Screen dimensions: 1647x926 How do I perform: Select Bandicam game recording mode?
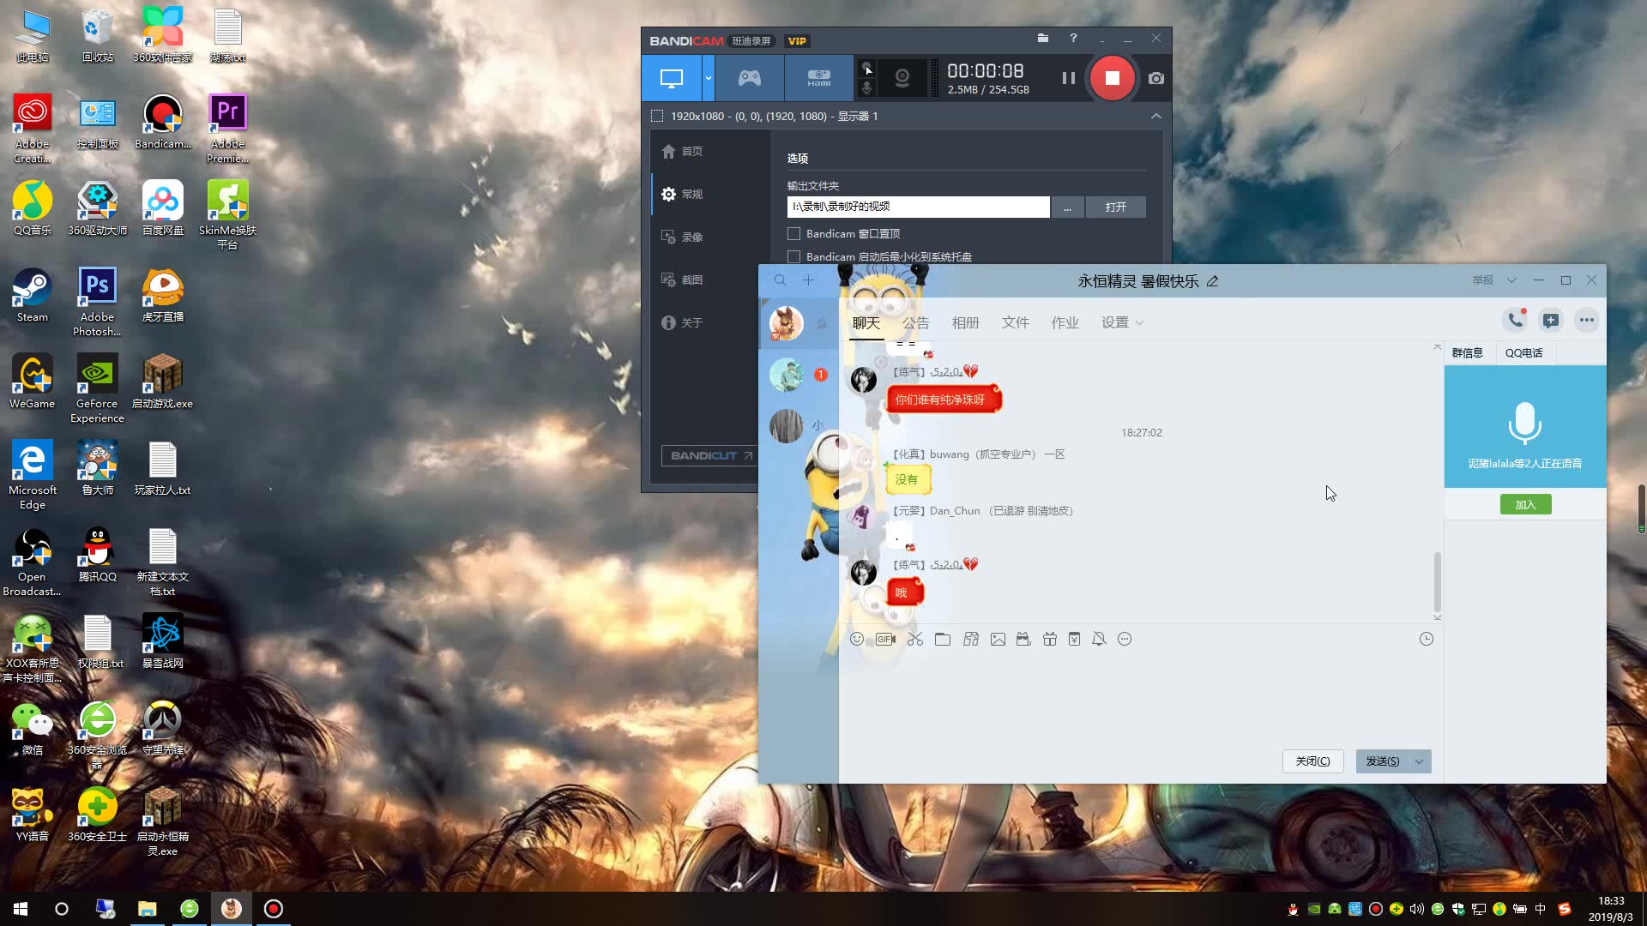tap(748, 78)
